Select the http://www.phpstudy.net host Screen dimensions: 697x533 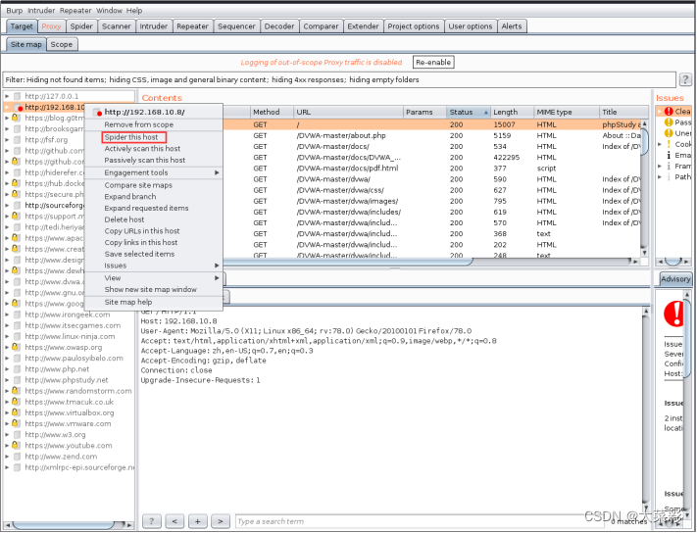[x=67, y=380]
